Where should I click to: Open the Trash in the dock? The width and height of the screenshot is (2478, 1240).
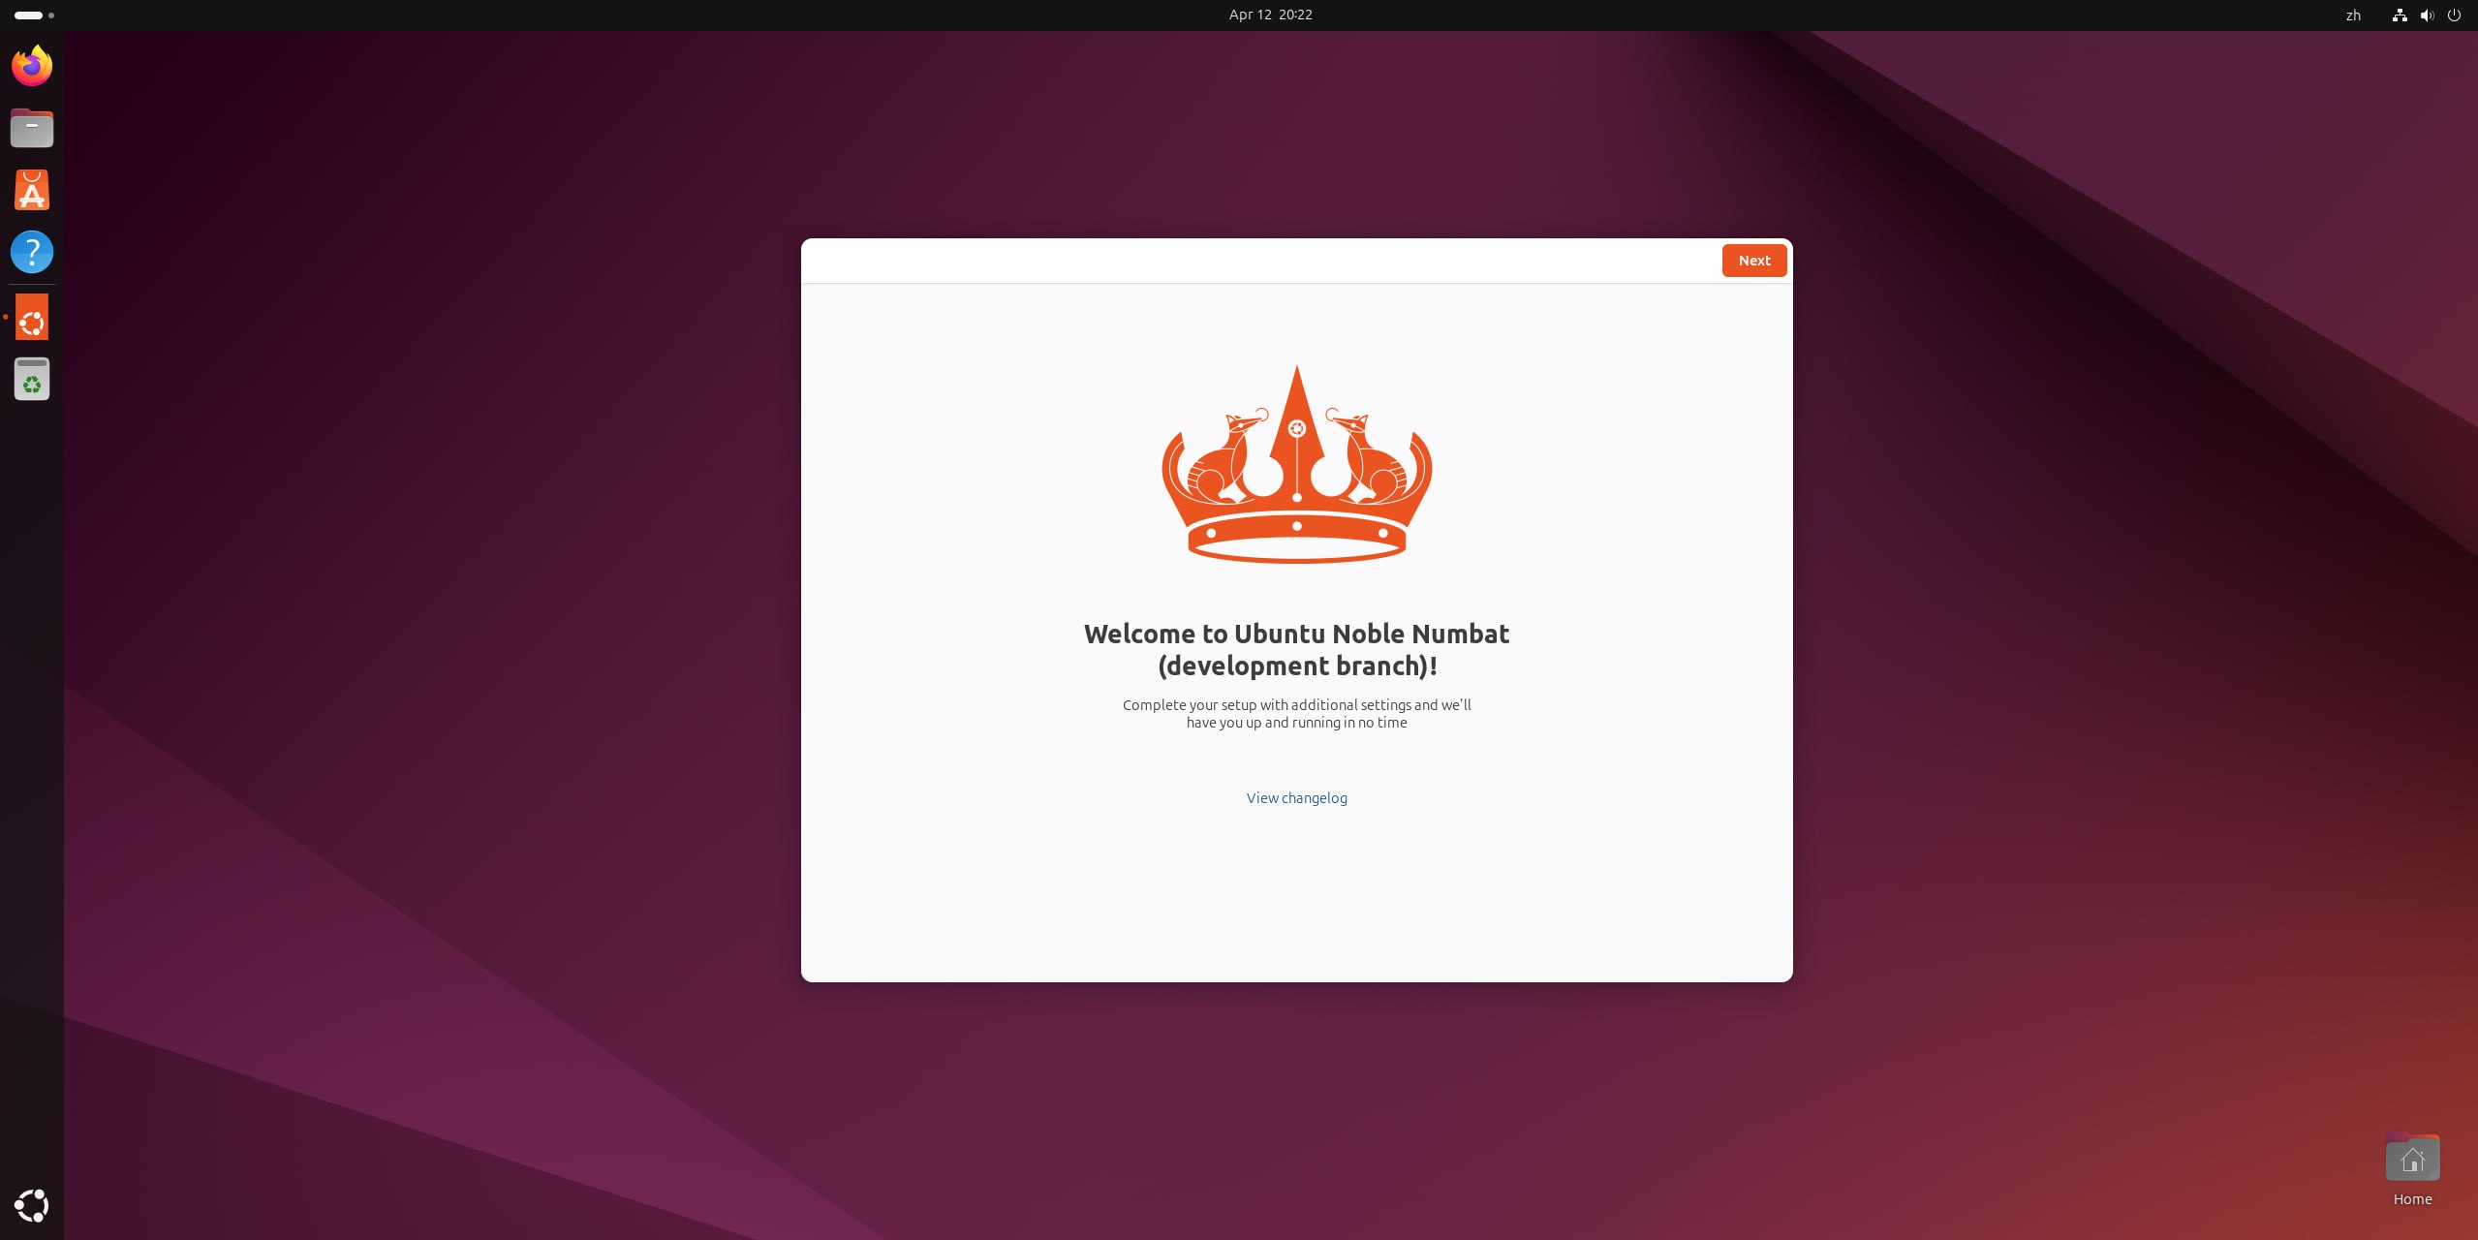point(32,380)
